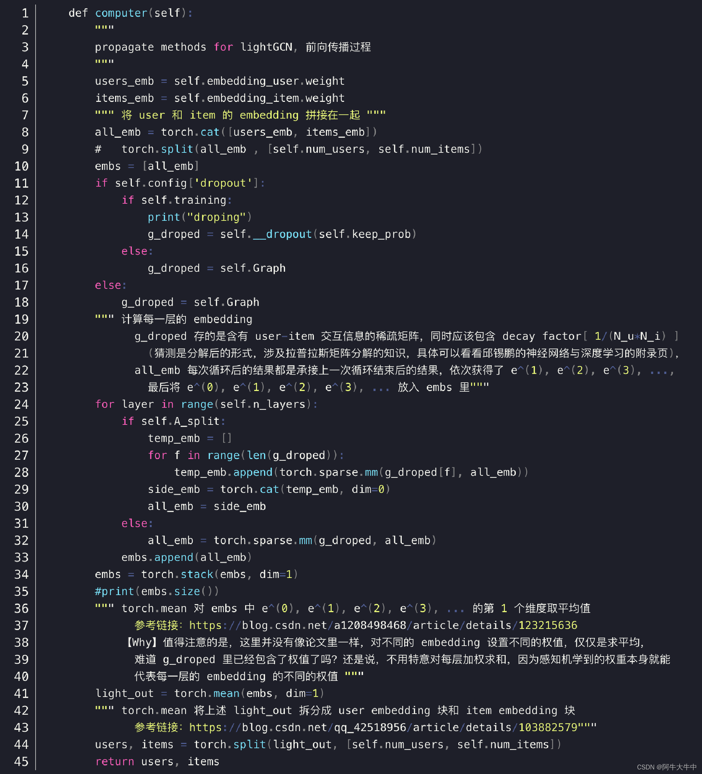Click 'torch.mean' call on line 41
The width and height of the screenshot is (702, 774).
(x=206, y=693)
